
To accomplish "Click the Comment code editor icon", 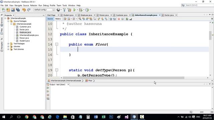I will pyautogui.click(x=127, y=19).
